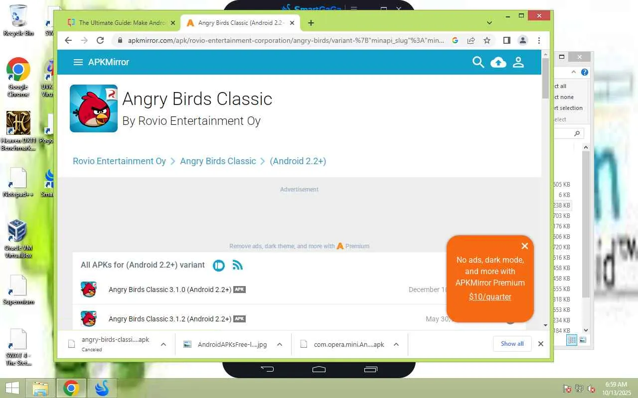This screenshot has width=638, height=398.
Task: Expand options for com.opera.mini apk download
Action: (396, 344)
